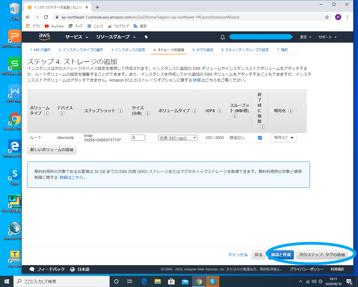358x287 pixels.
Task: Toggle 終了時に削除 checkbox for root volume
Action: (x=260, y=138)
